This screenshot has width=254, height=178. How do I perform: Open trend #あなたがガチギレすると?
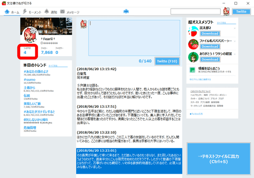pyautogui.click(x=39, y=112)
